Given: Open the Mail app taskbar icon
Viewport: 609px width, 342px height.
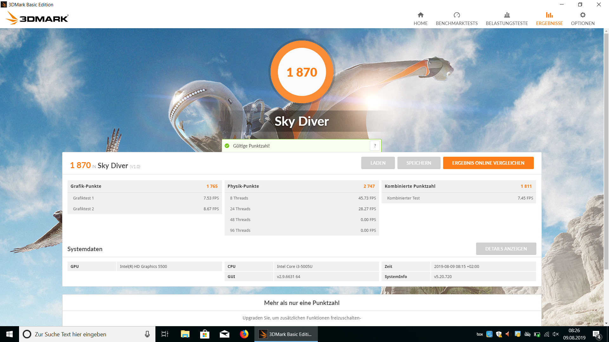Looking at the screenshot, I should coord(224,334).
